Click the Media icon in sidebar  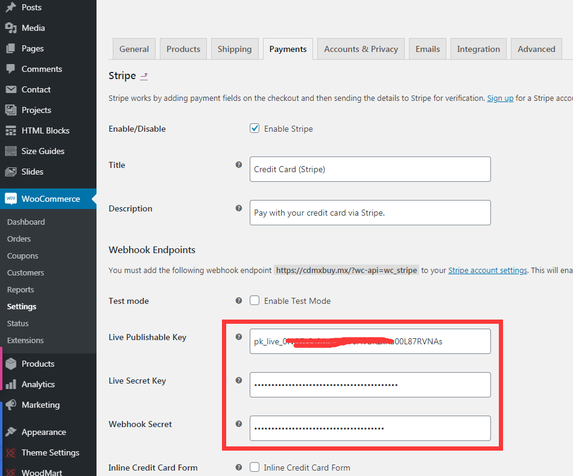[x=11, y=28]
